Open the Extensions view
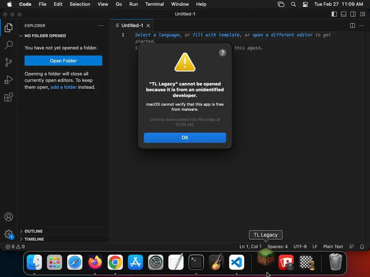370x277 pixels. coord(9,97)
